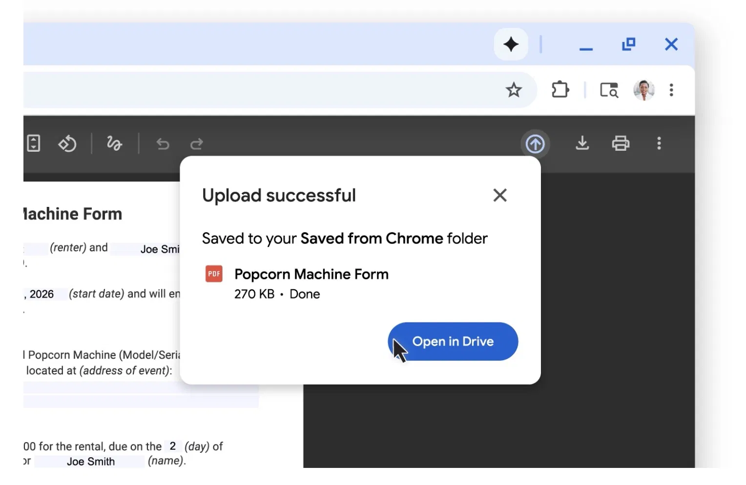This screenshot has width=746, height=485.
Task: Click the Gemini sparkle icon
Action: click(511, 44)
